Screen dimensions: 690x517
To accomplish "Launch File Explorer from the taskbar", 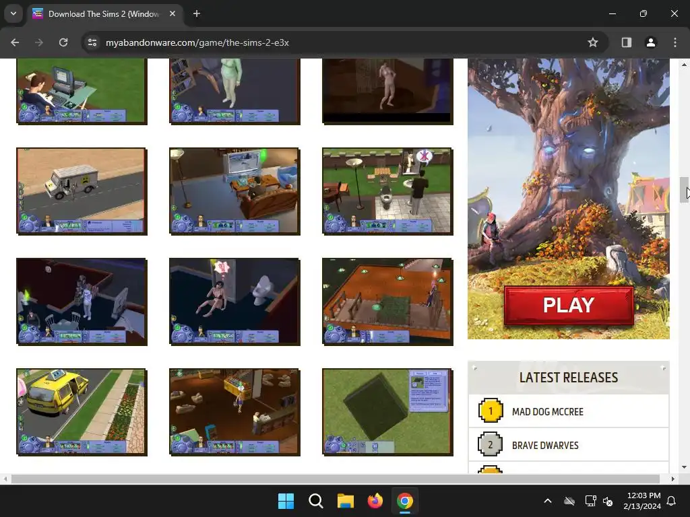I will (346, 501).
